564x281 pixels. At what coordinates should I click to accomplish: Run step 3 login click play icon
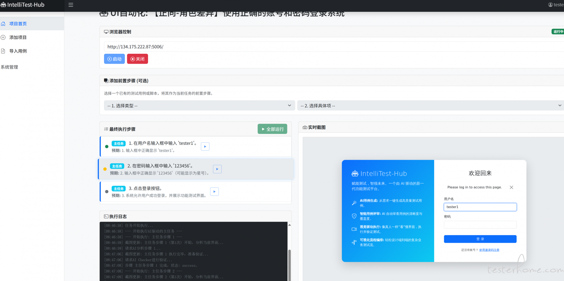[214, 192]
